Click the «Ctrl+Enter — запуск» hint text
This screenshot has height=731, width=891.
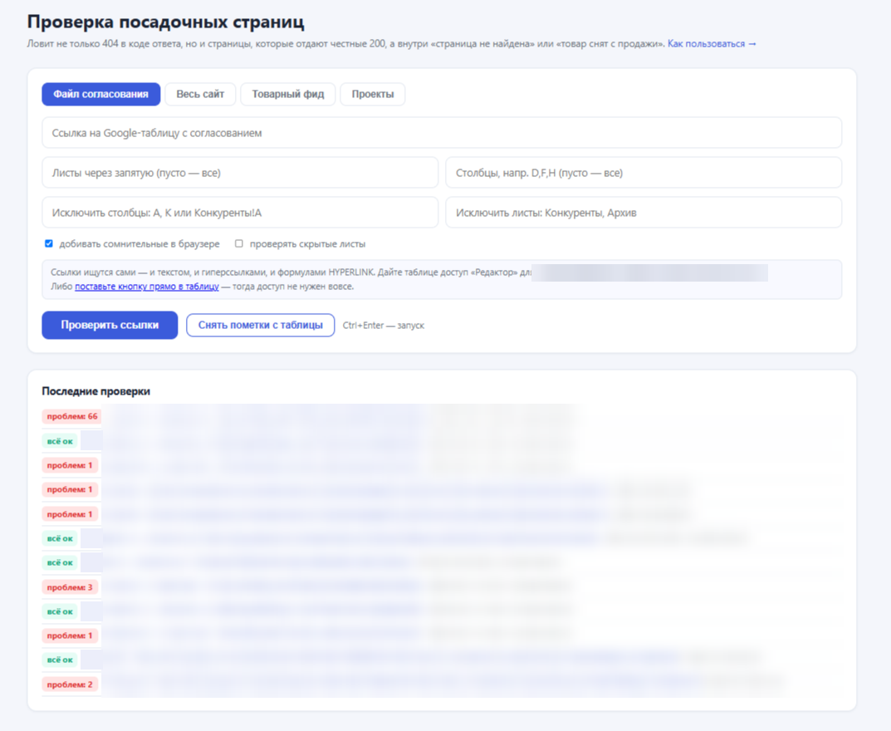click(x=384, y=326)
